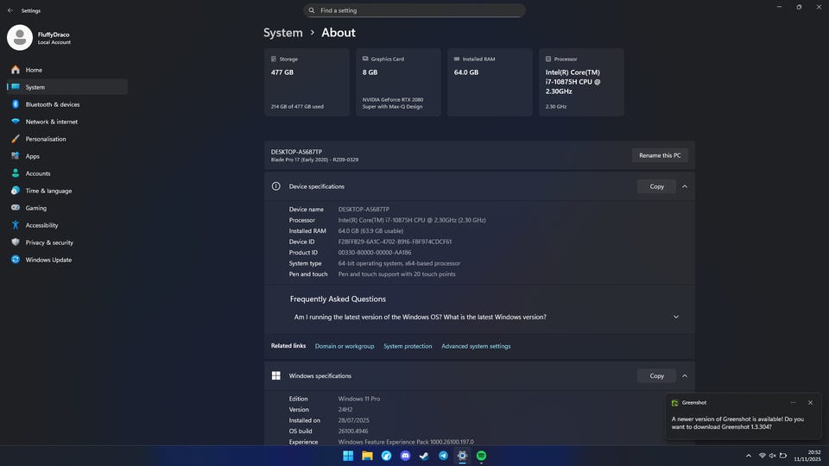Copy the Device specifications

coord(656,186)
